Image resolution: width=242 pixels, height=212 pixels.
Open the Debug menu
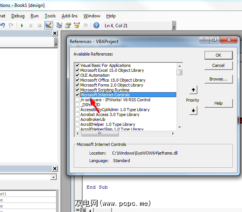pos(18,16)
